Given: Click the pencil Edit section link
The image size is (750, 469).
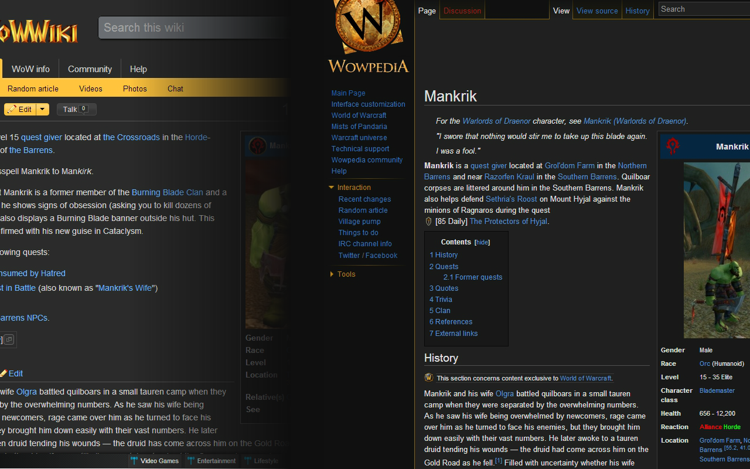Looking at the screenshot, I should pos(12,373).
